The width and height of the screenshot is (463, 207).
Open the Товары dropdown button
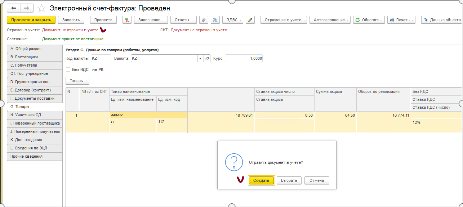pyautogui.click(x=77, y=81)
